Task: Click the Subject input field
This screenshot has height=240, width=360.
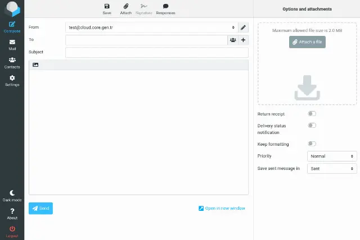Action: tap(157, 52)
